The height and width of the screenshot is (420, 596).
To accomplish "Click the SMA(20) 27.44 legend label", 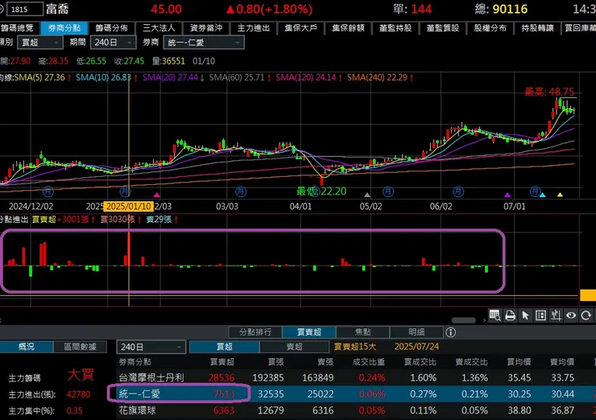I will point(170,77).
